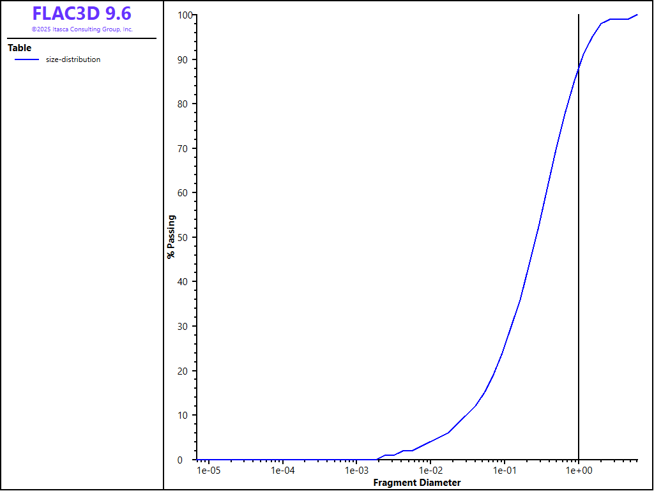Click the 1e-01 x-axis tick label
The image size is (654, 491).
coord(504,471)
